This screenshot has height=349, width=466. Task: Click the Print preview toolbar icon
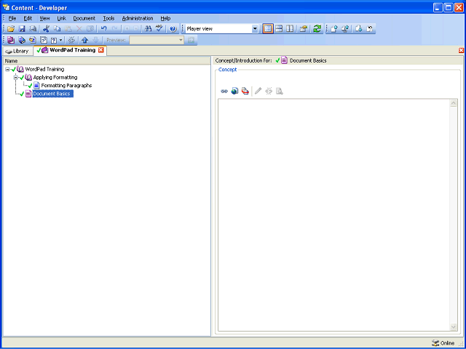(x=33, y=29)
